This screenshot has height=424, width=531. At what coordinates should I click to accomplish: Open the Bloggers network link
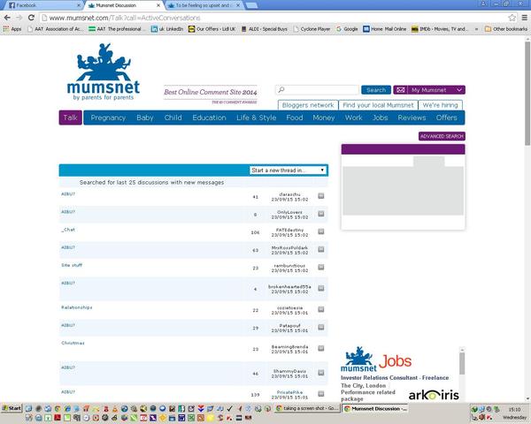[308, 105]
